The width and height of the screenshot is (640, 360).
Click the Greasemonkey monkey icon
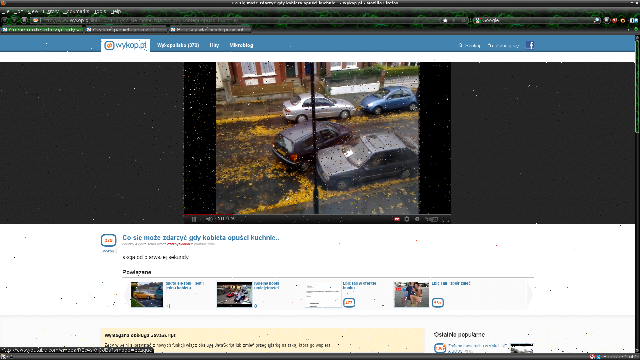(x=623, y=20)
